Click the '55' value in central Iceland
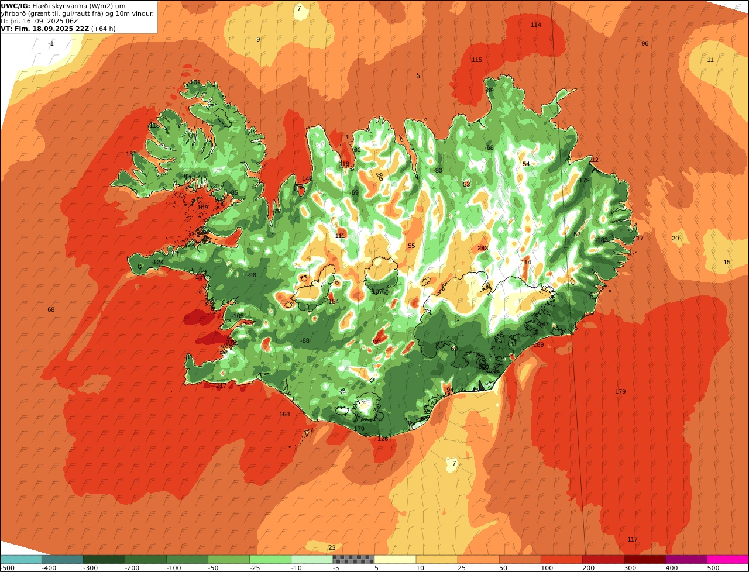 tap(411, 246)
